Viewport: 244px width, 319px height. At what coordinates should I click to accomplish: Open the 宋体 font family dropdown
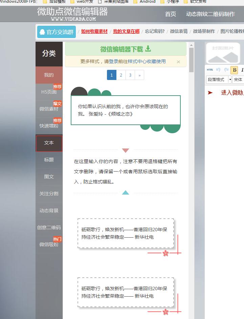238,79
